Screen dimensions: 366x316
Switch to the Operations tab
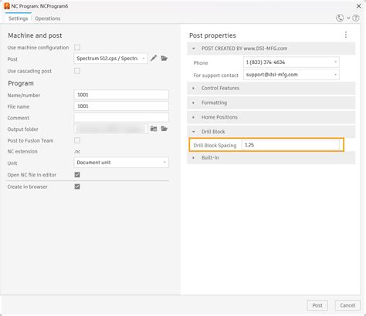pyautogui.click(x=48, y=18)
